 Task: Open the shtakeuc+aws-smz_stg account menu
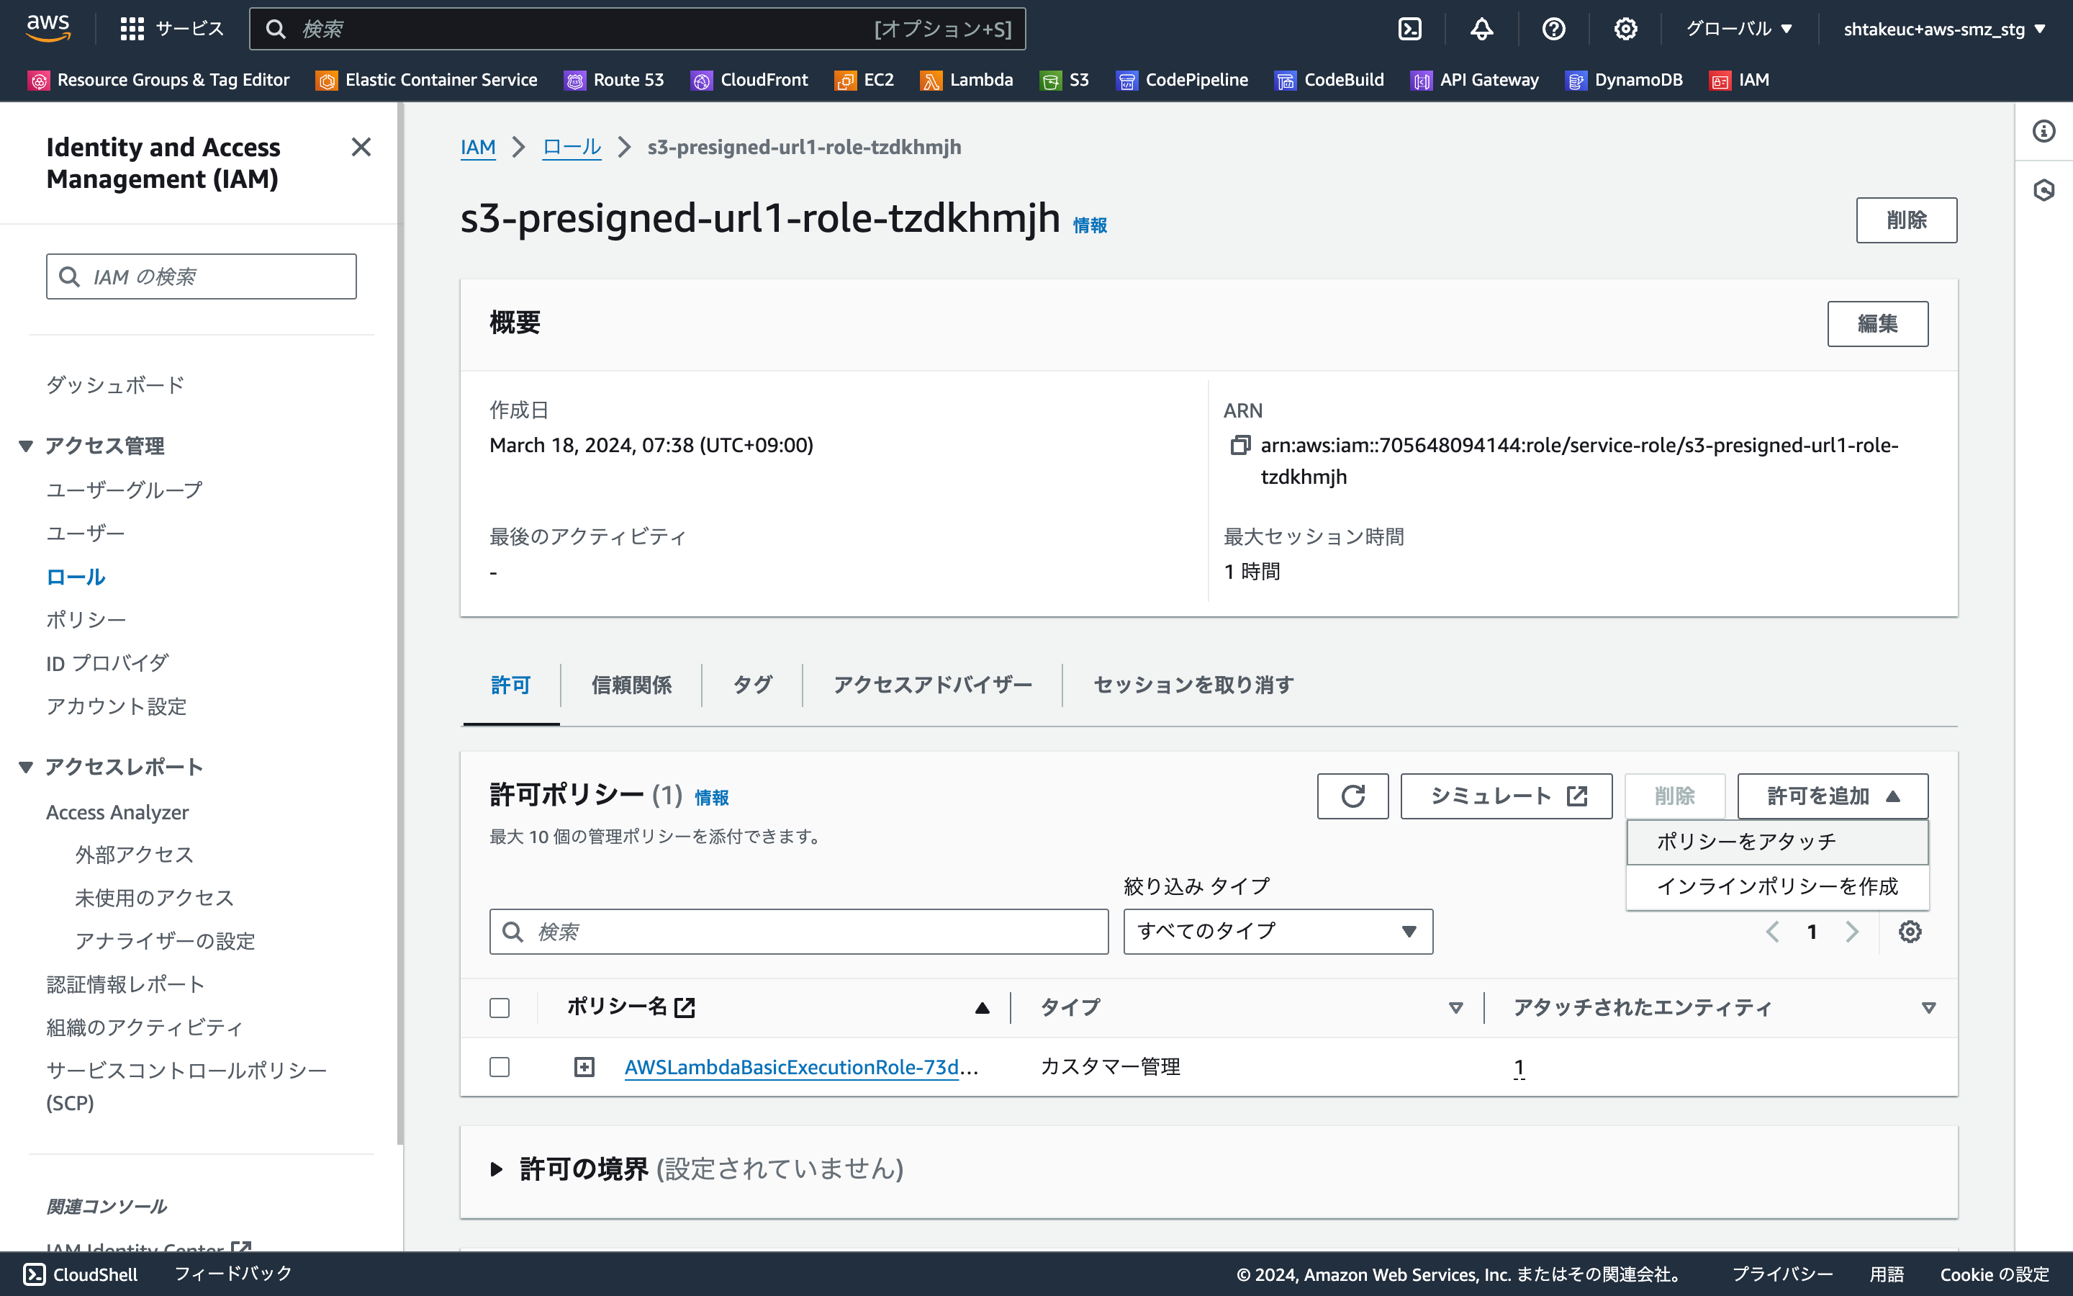[x=1944, y=29]
